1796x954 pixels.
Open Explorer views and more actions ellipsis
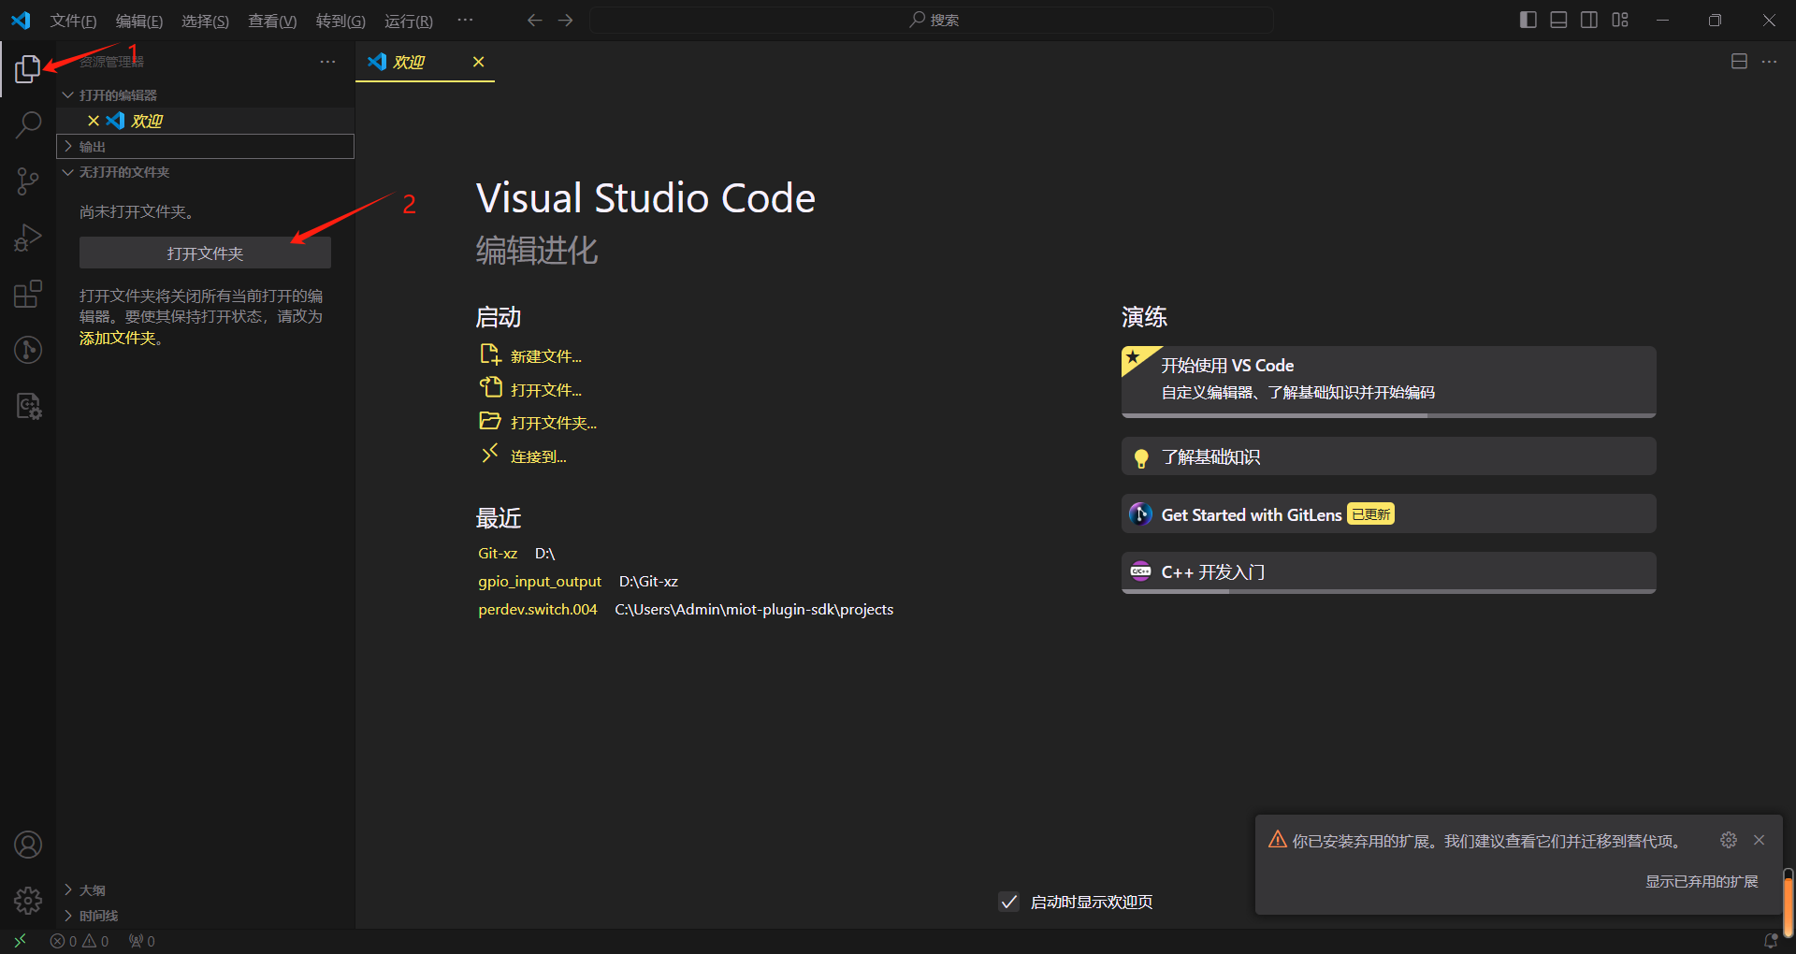327,62
